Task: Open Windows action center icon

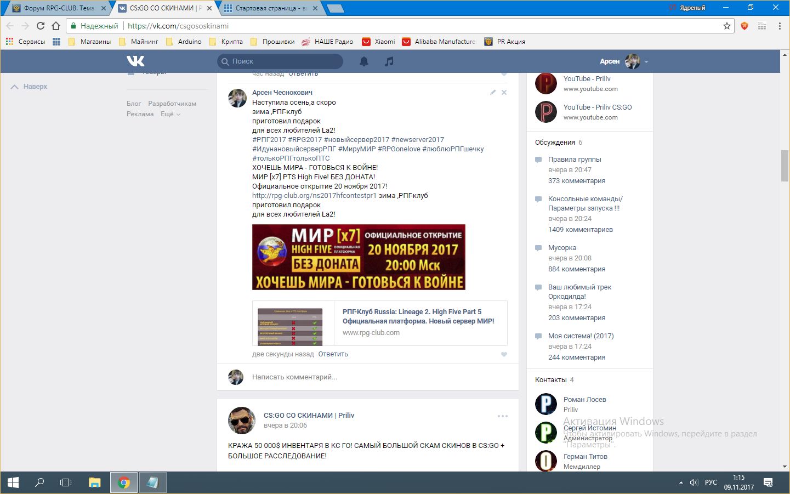Action: point(768,482)
